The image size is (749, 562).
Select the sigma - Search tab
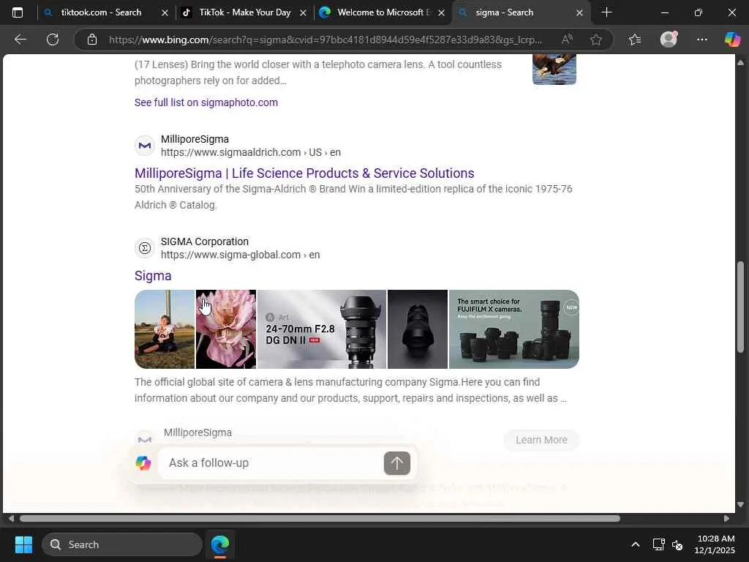pos(504,12)
